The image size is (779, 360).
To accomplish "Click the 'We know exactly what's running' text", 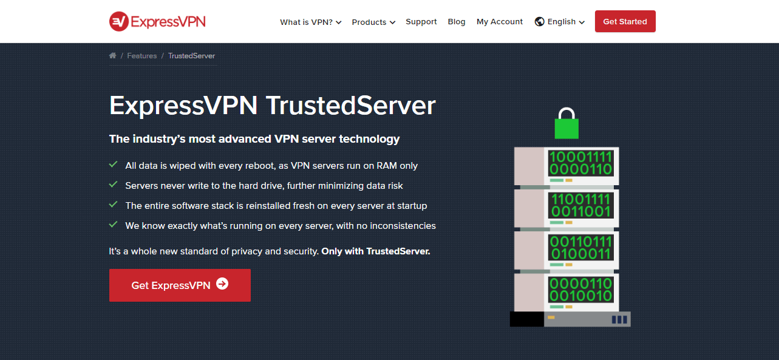I will [281, 226].
